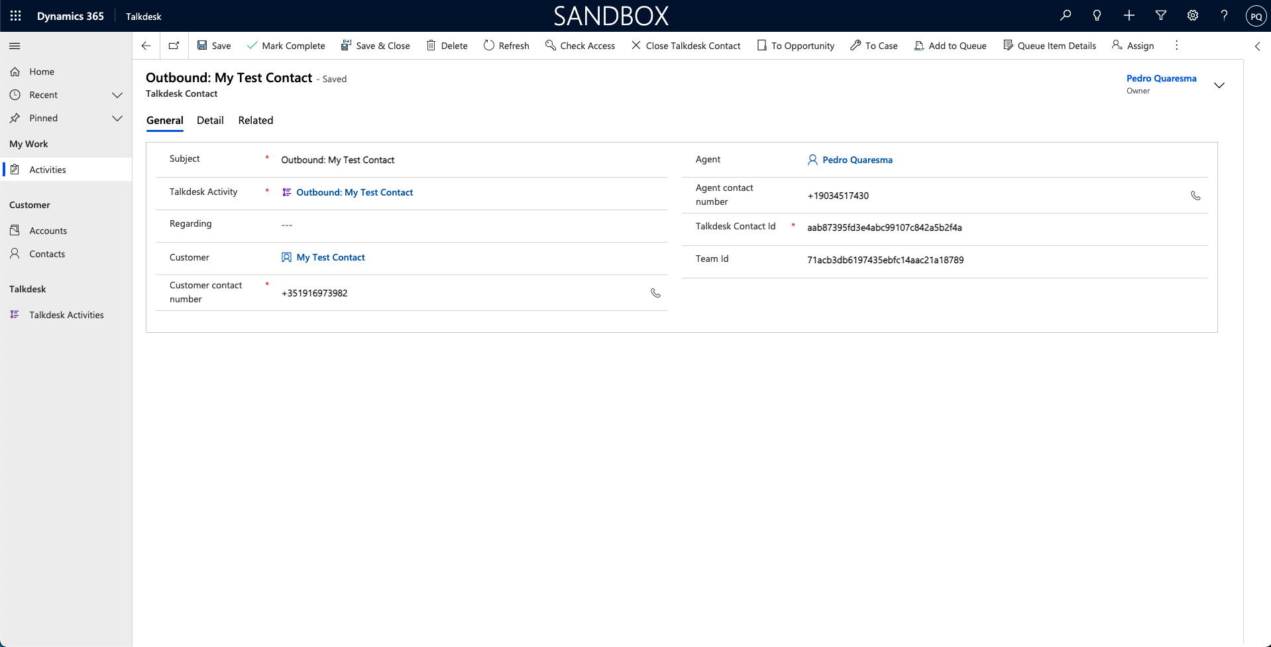Open the more commands overflow menu
This screenshot has height=647, width=1271.
[1177, 46]
